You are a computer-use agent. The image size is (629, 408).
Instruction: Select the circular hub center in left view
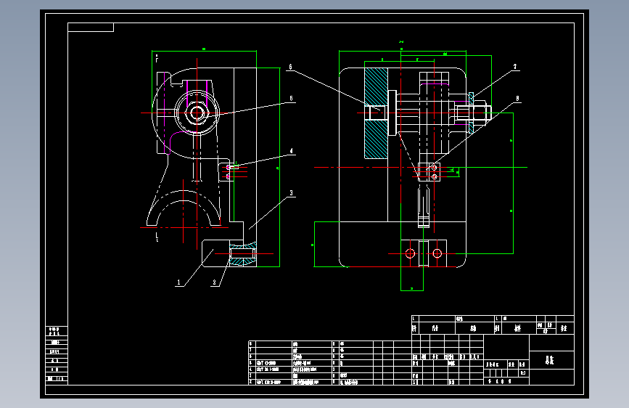point(197,113)
